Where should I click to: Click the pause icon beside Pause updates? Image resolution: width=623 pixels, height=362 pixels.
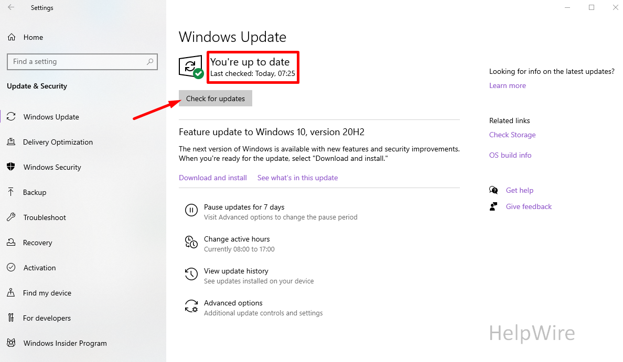[x=191, y=210]
